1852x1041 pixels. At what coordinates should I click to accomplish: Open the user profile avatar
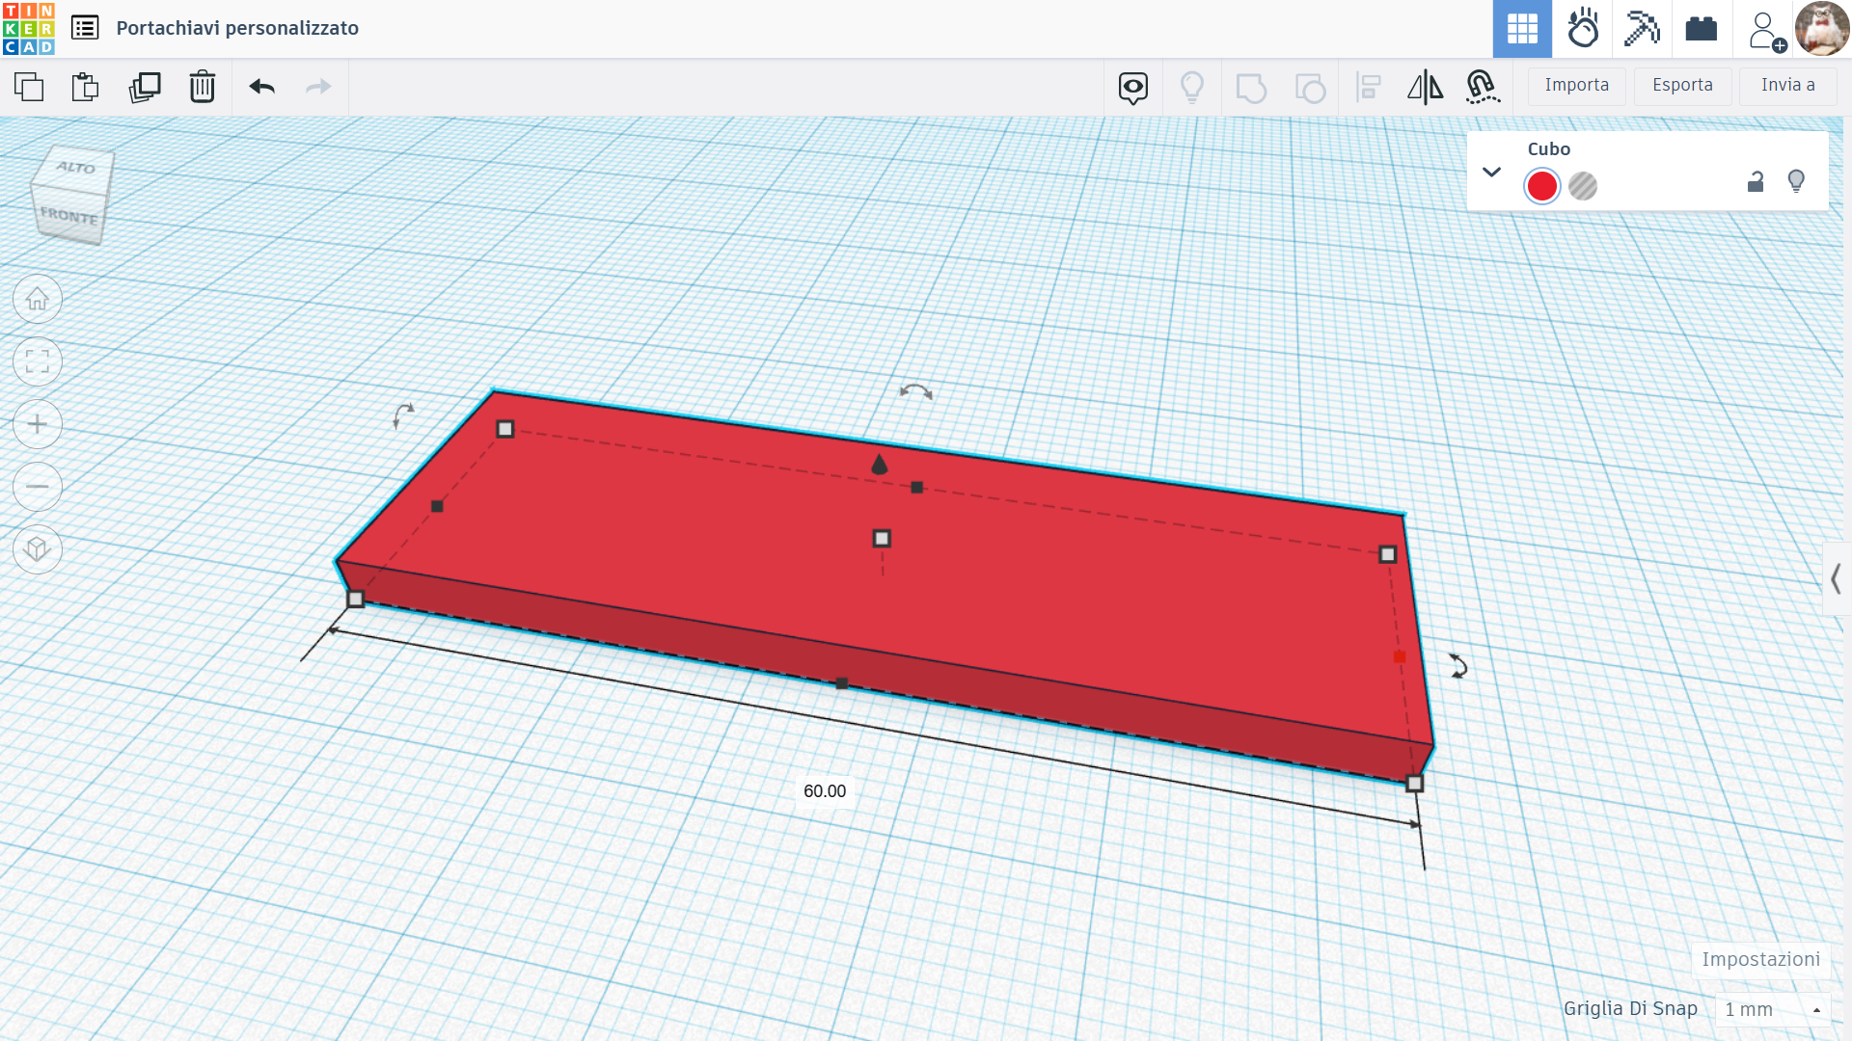[x=1822, y=29]
